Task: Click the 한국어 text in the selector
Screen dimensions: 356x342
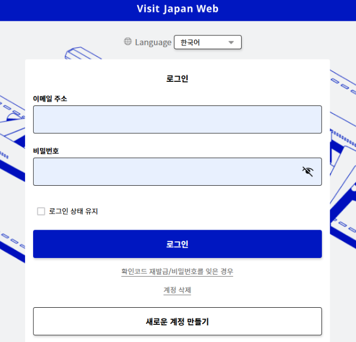Action: (190, 42)
